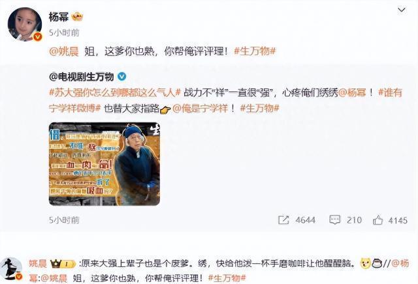The image size is (418, 284).
Task: Open the #苏大强你怎么到哪都这么气人# hashtag
Action: [115, 92]
